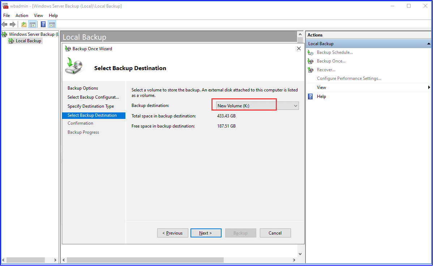Close the Backup Once Wizard dialog
The height and width of the screenshot is (266, 433).
click(299, 48)
